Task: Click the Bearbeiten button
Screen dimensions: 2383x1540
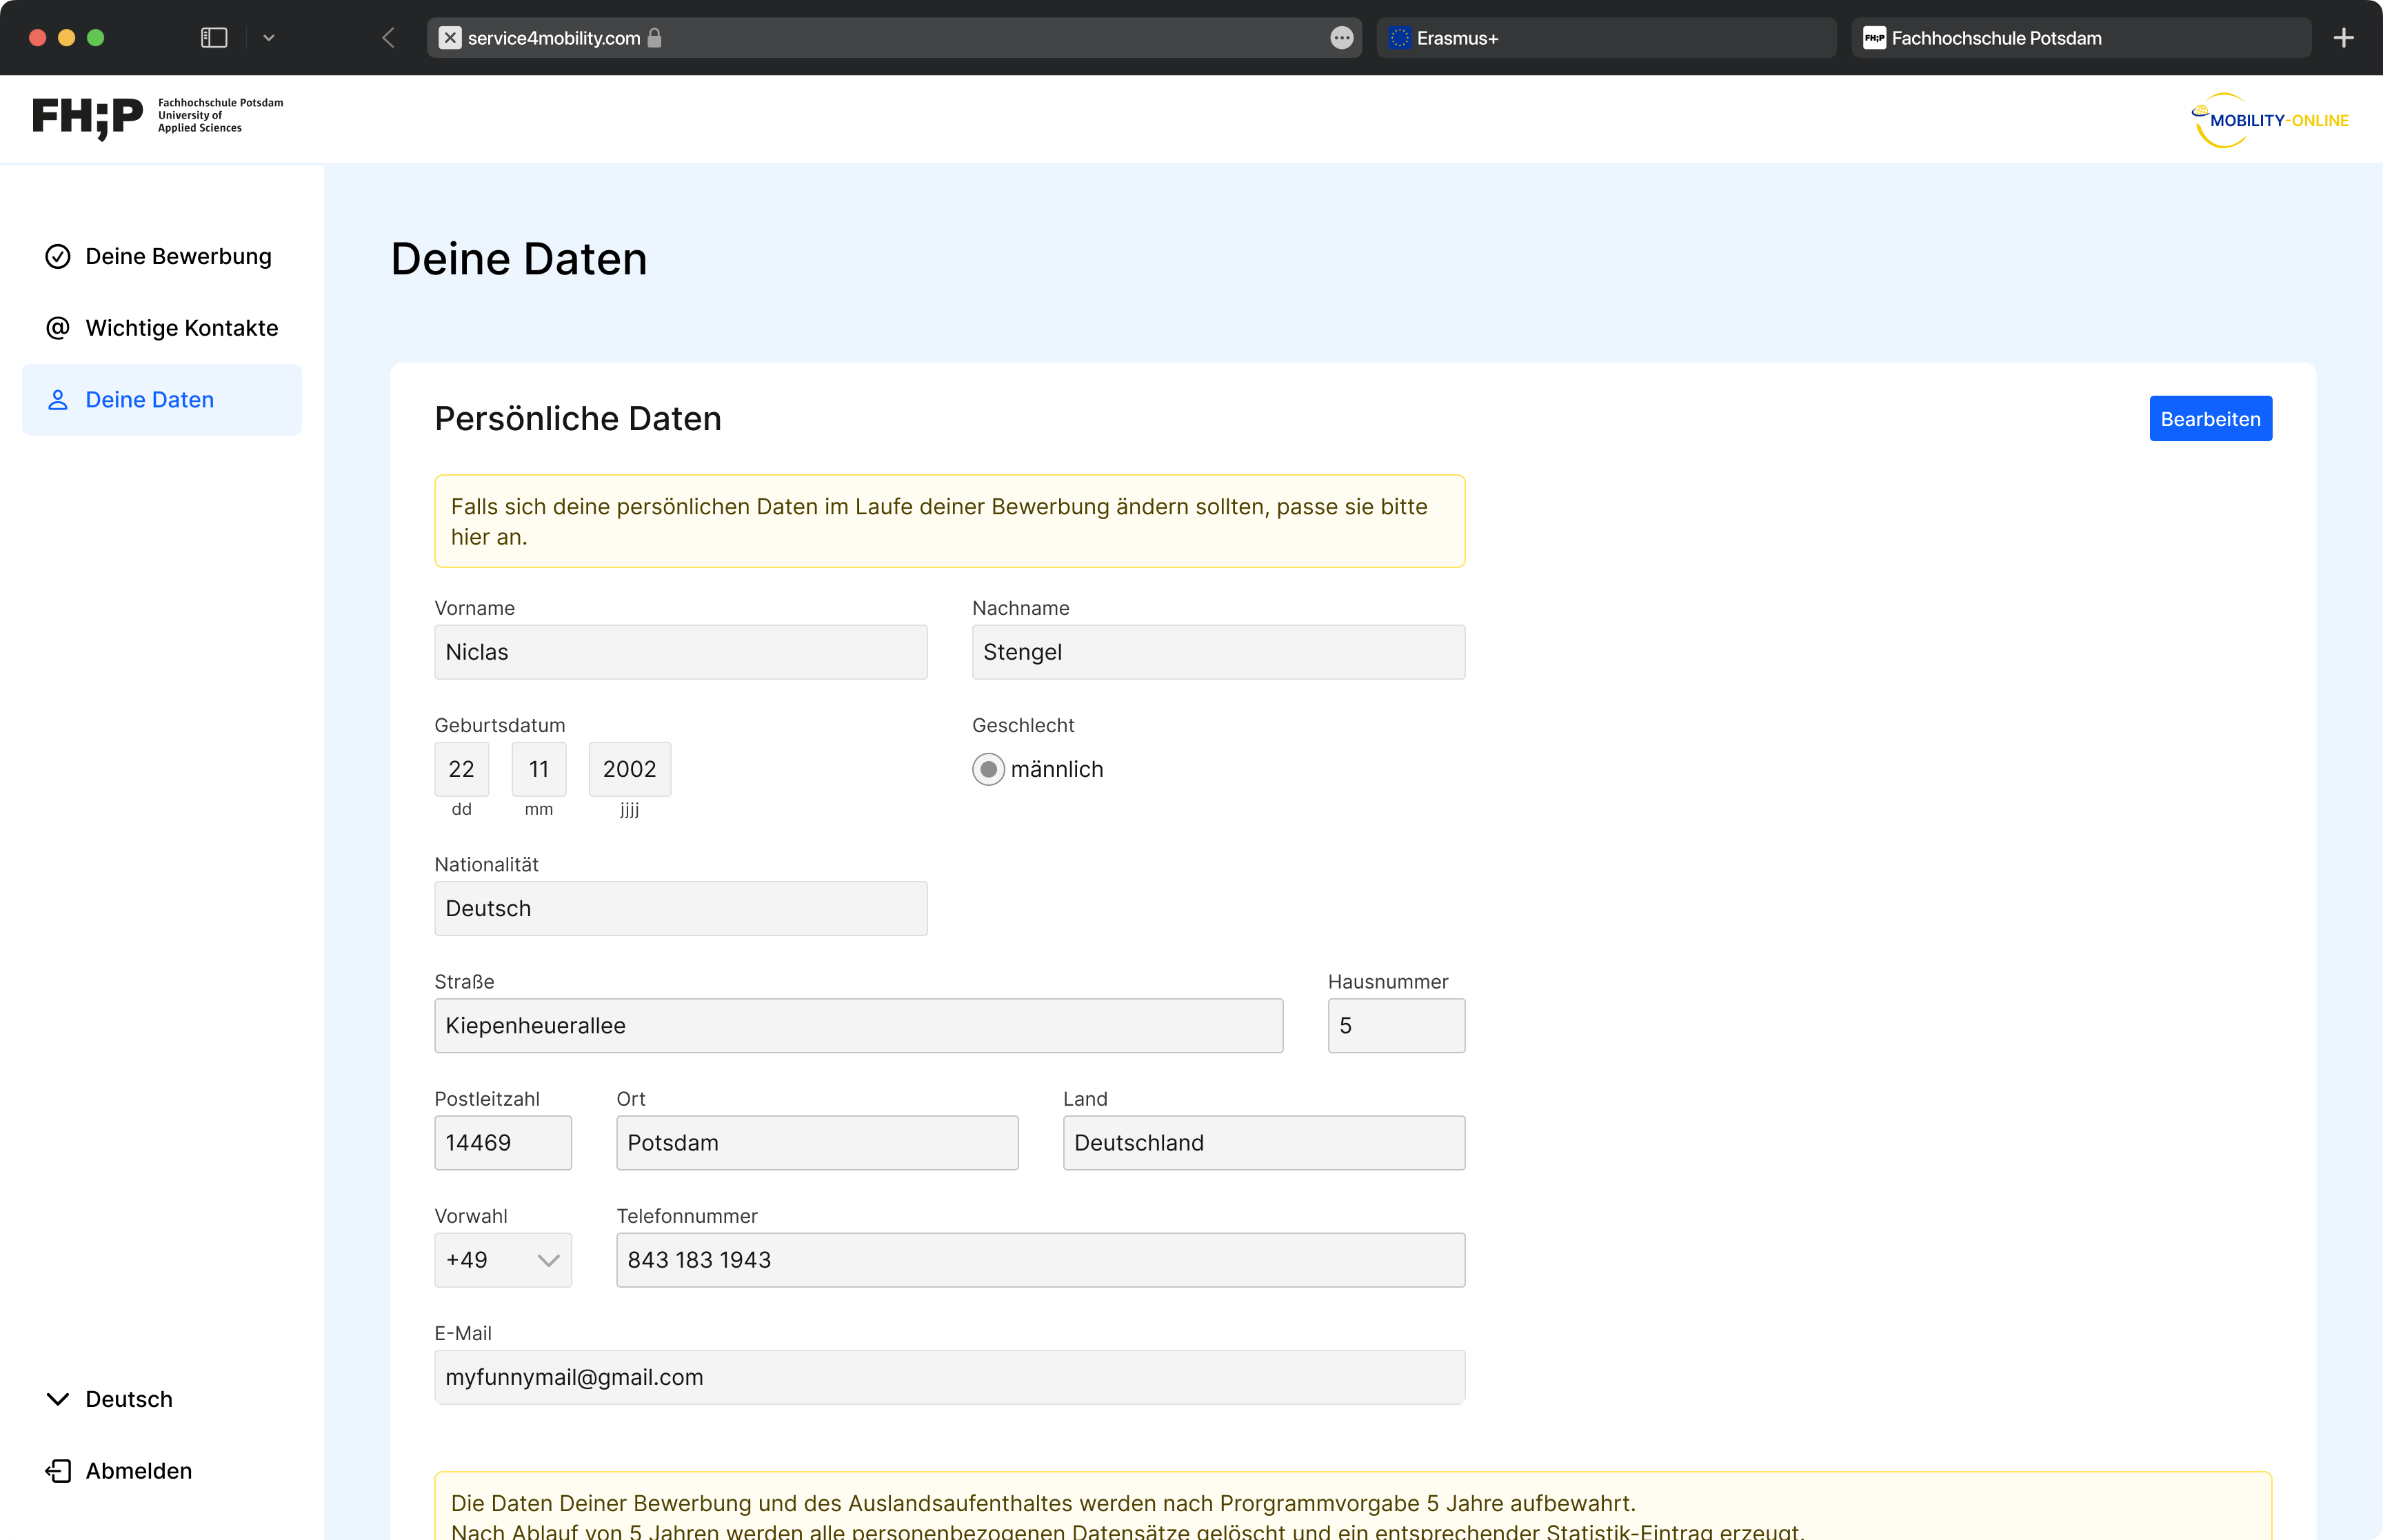Action: click(2210, 419)
